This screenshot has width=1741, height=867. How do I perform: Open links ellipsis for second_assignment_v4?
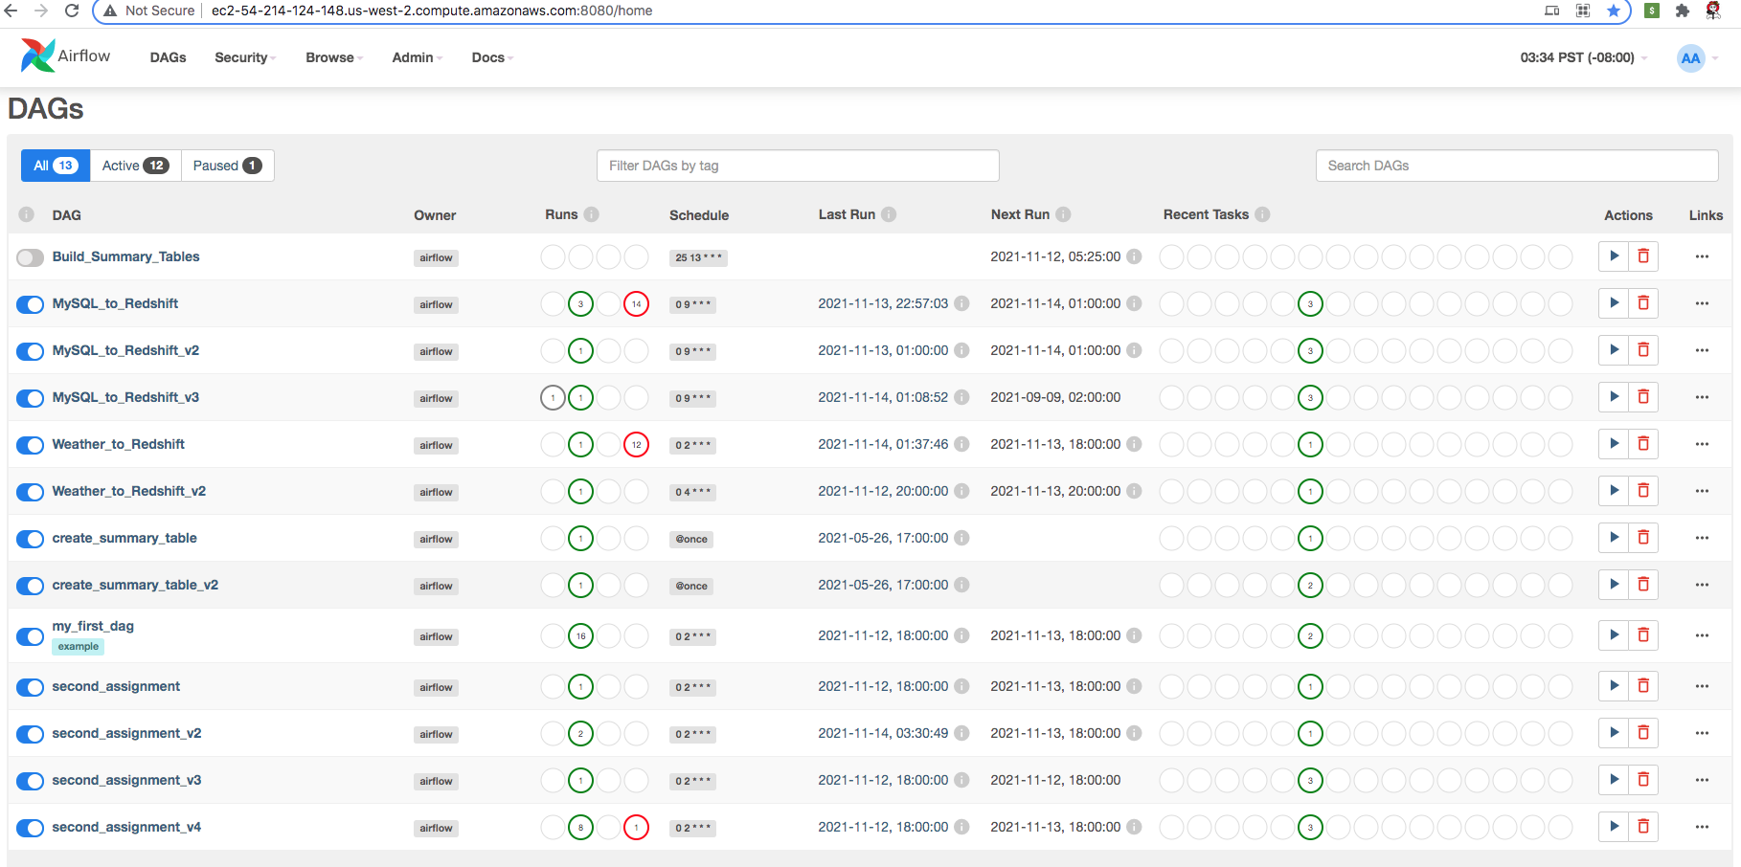coord(1702,827)
